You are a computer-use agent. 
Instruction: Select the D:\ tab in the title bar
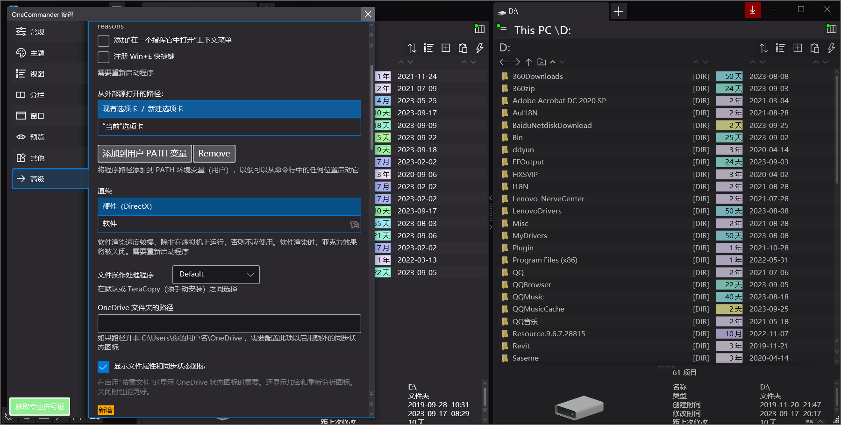tap(551, 11)
